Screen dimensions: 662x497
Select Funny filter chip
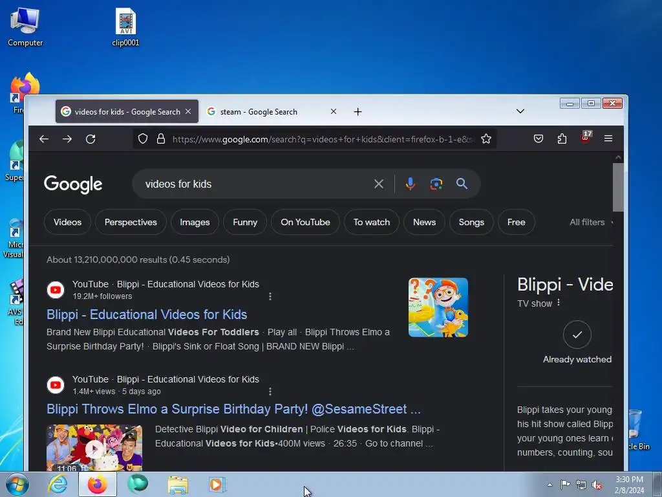coord(245,222)
